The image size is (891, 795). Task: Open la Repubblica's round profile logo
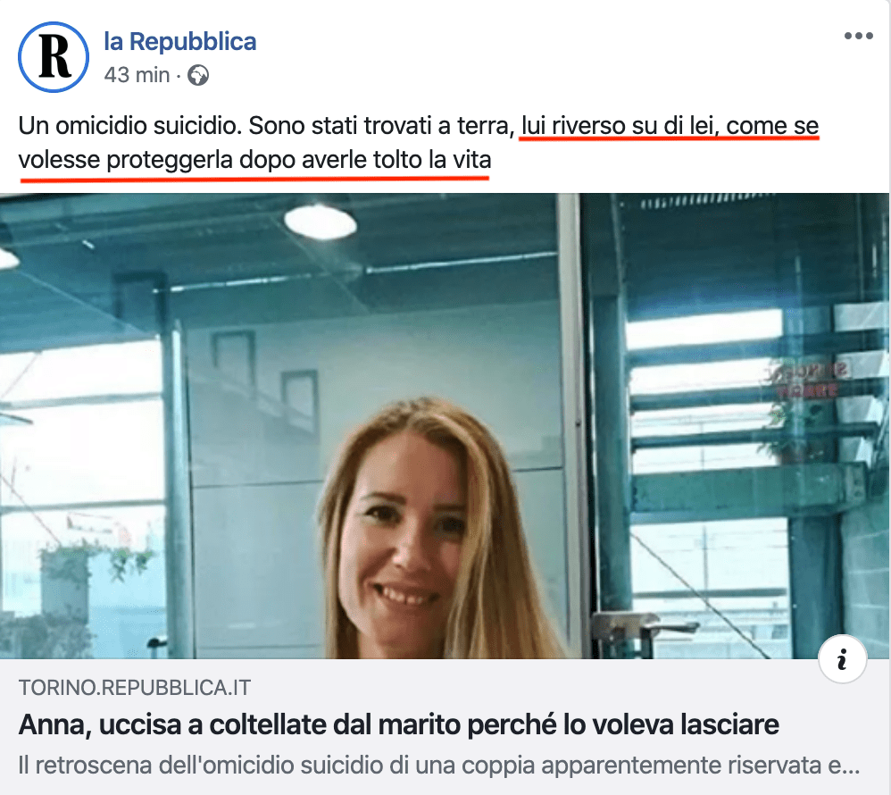click(54, 57)
